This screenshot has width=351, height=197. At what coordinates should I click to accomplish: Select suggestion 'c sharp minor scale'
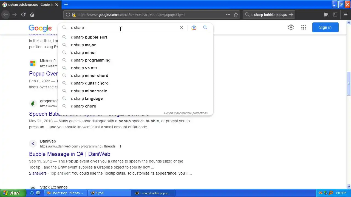pos(135,91)
